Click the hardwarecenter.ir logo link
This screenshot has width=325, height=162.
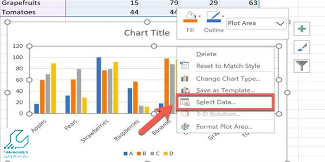pos(16,144)
